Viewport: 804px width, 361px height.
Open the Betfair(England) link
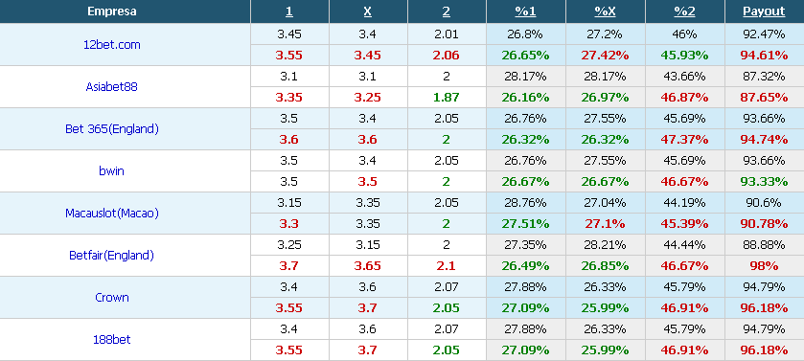click(112, 255)
